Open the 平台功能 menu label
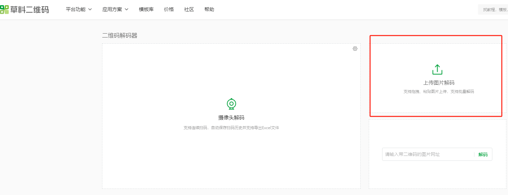This screenshot has height=195, width=508. tap(76, 9)
